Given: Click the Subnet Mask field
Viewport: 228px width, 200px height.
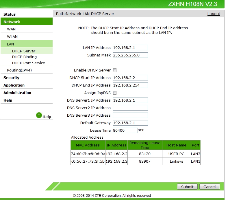Looking at the screenshot, I should pyautogui.click(x=130, y=55).
